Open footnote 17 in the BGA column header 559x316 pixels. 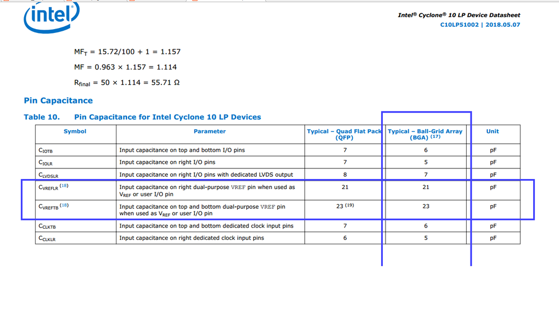435,136
